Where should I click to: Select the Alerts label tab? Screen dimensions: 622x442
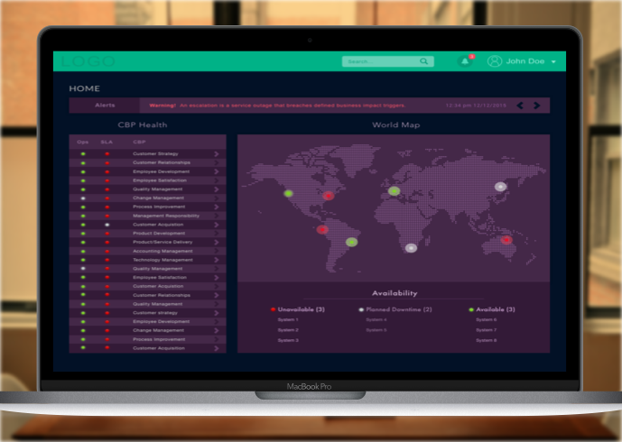coord(105,105)
